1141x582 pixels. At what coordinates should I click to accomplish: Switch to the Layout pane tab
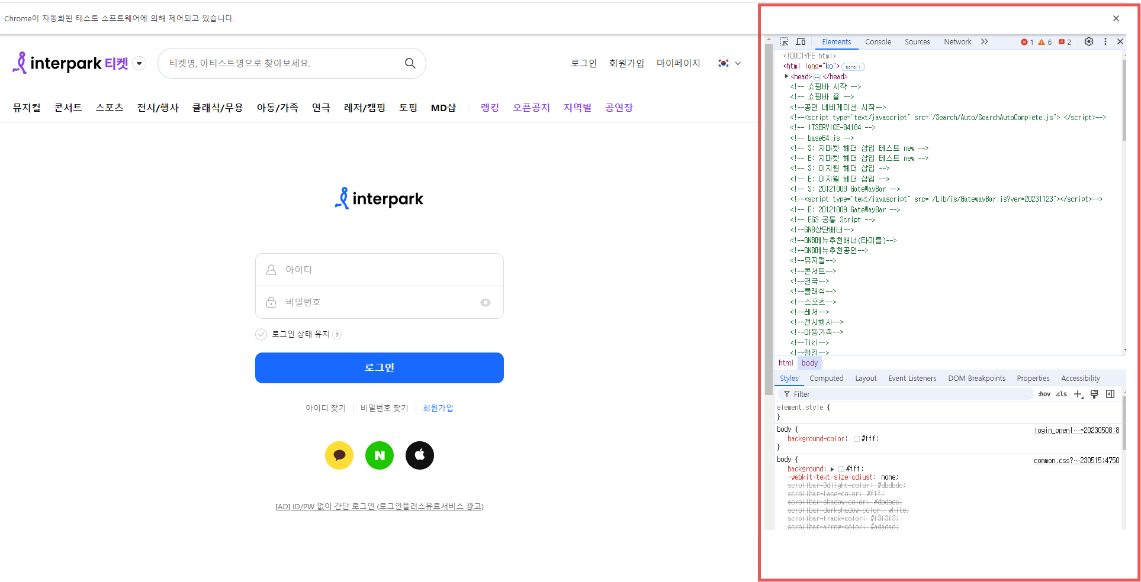coord(866,379)
